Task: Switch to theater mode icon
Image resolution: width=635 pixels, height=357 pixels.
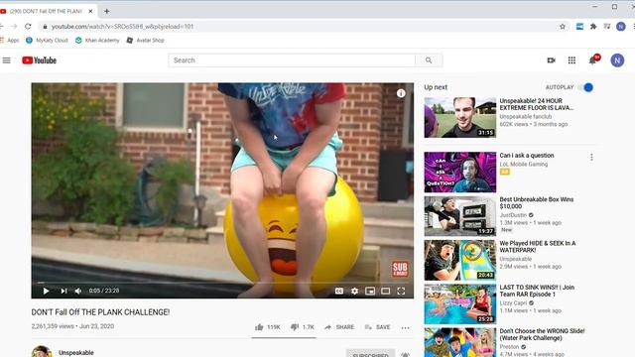Action: coord(385,291)
